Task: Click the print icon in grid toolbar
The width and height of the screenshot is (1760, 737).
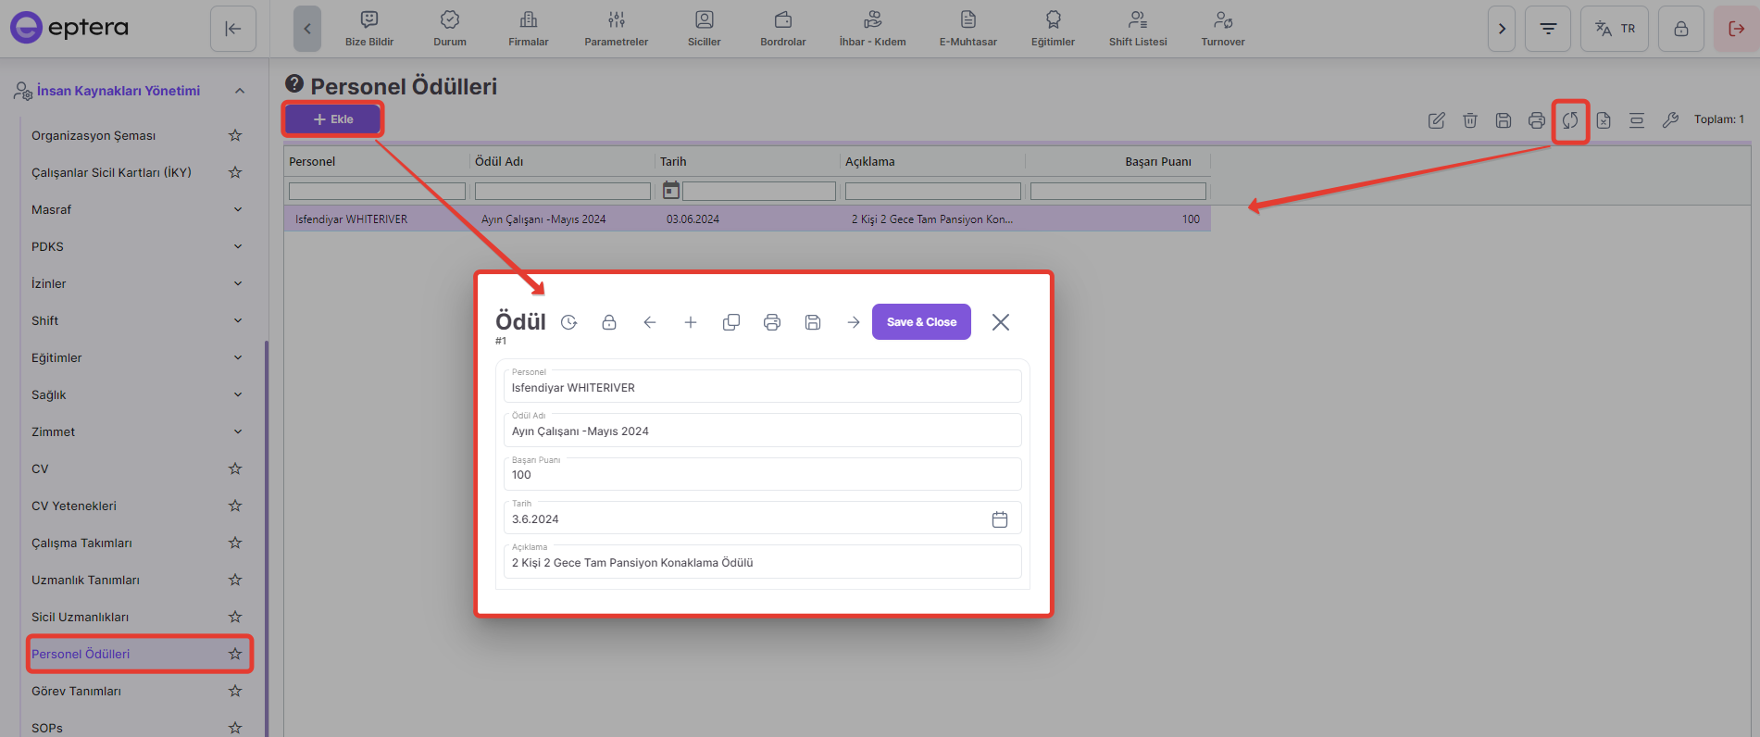Action: pos(1537,120)
